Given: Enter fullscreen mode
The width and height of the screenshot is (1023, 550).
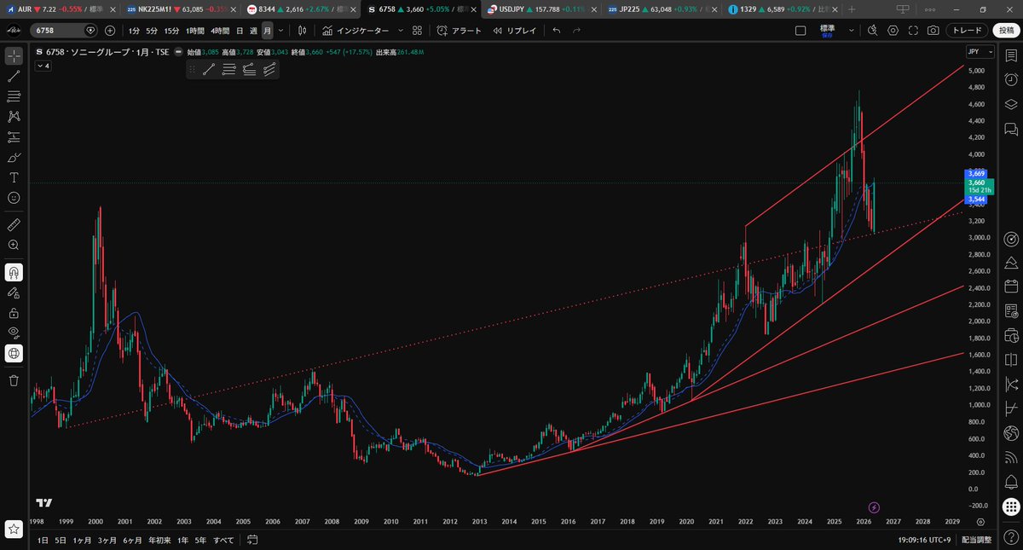Looking at the screenshot, I should [913, 31].
